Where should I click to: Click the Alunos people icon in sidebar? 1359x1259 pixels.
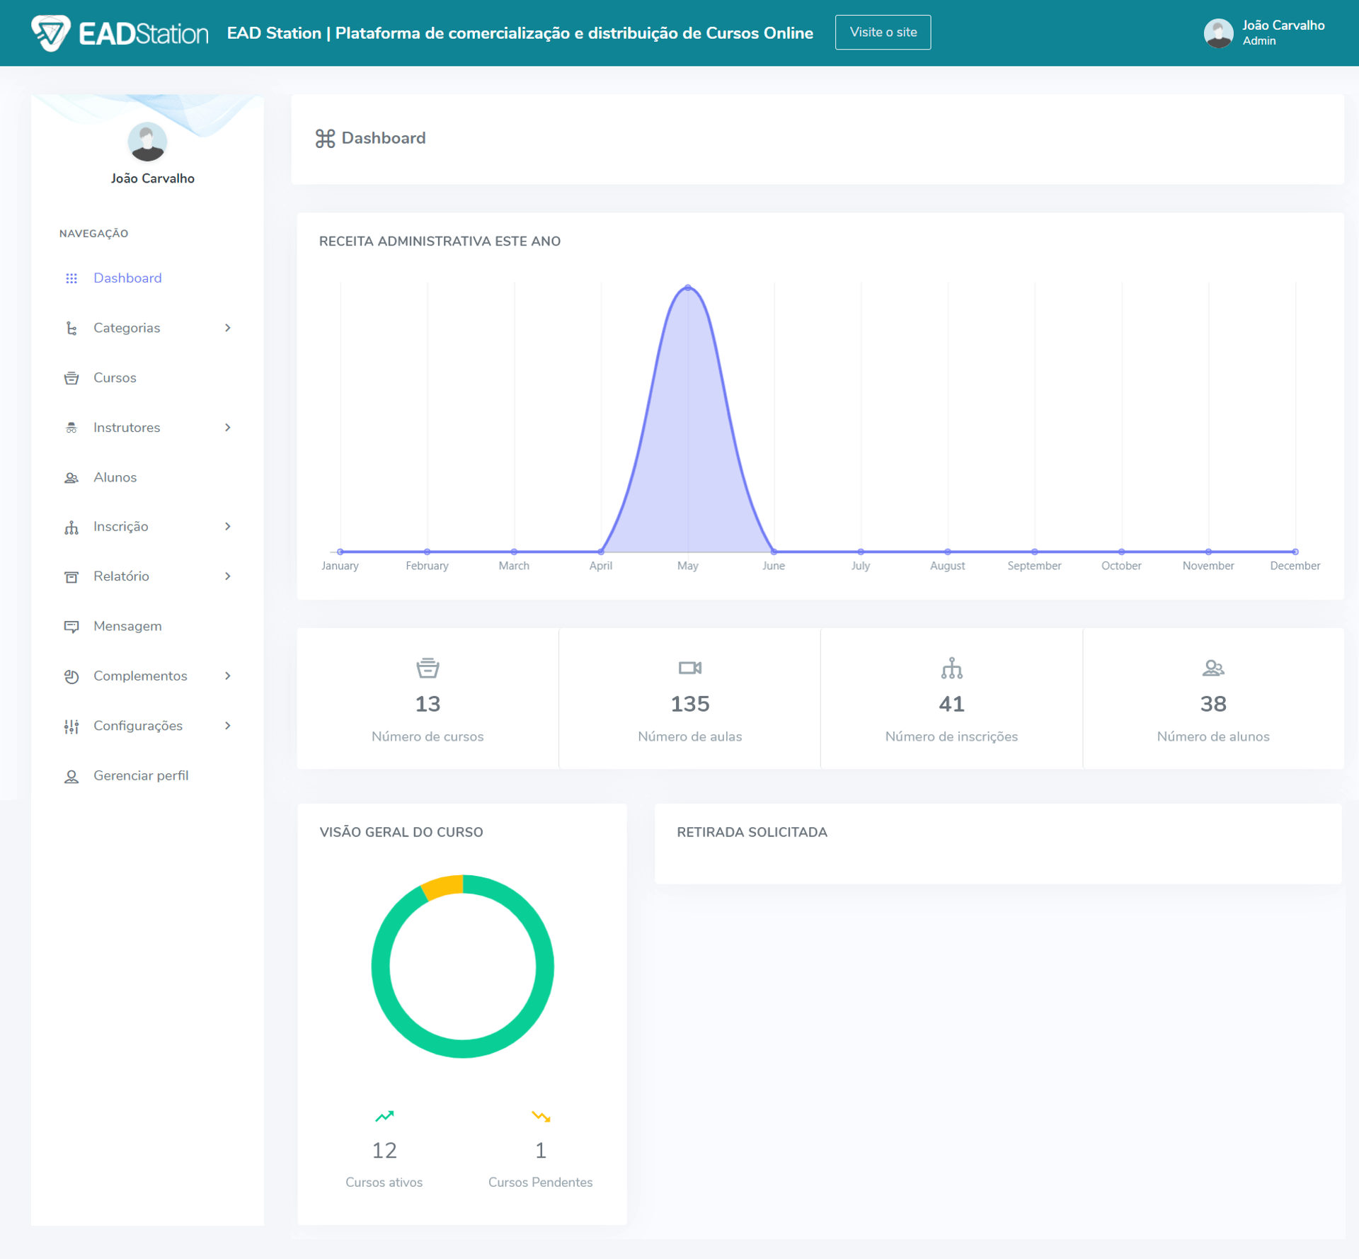tap(71, 477)
